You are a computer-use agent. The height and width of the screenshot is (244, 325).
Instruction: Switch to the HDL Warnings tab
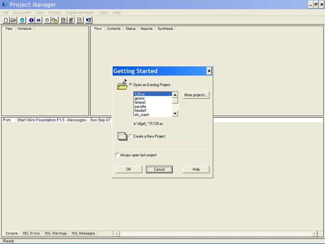56,233
